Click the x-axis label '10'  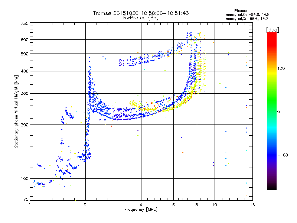(x=215, y=205)
